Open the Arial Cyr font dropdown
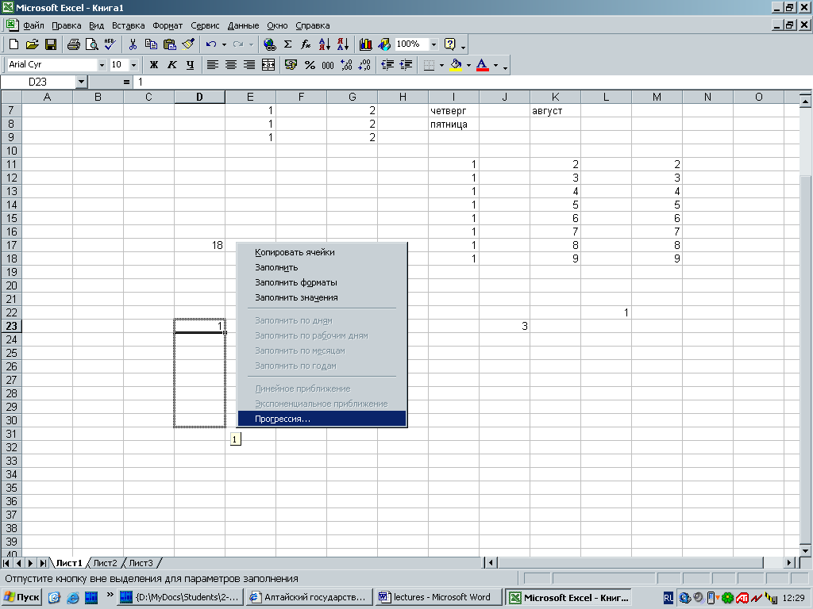This screenshot has width=813, height=609. 102,65
